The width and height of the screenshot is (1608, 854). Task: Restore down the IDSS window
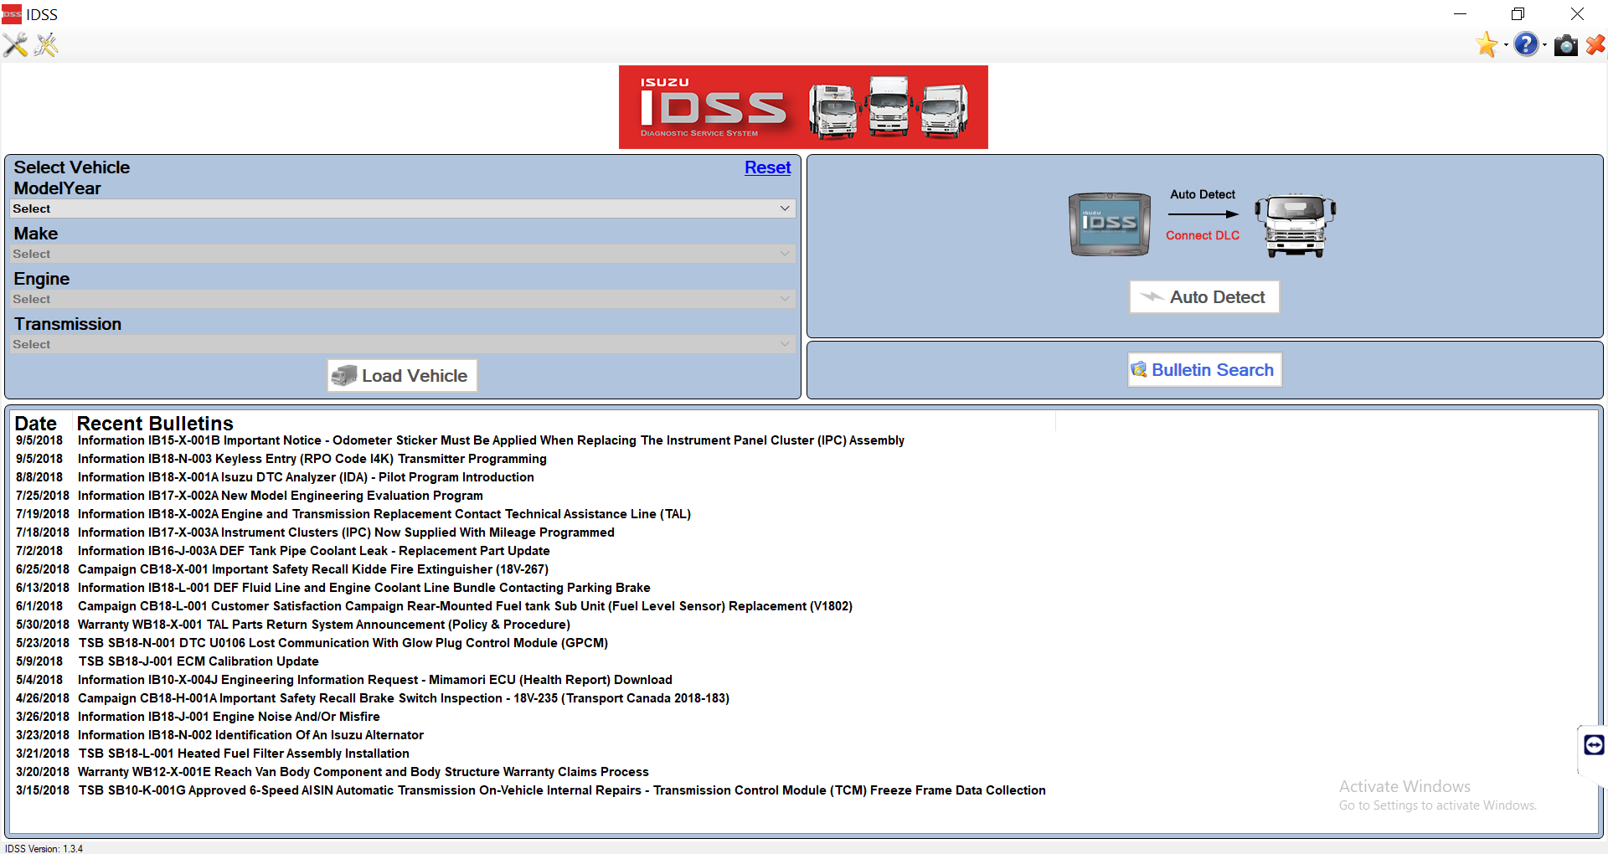click(1518, 14)
